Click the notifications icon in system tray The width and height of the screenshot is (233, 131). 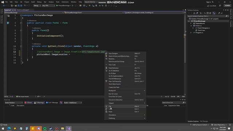pos(229,128)
